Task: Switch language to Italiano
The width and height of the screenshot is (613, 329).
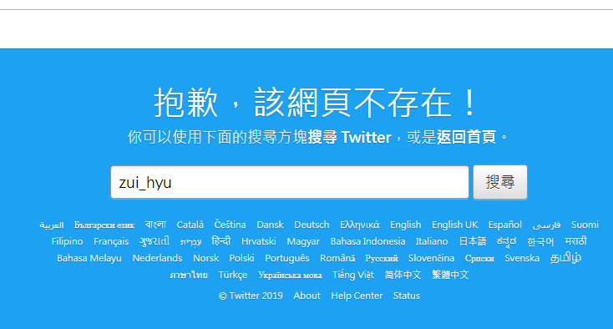Action: [432, 241]
